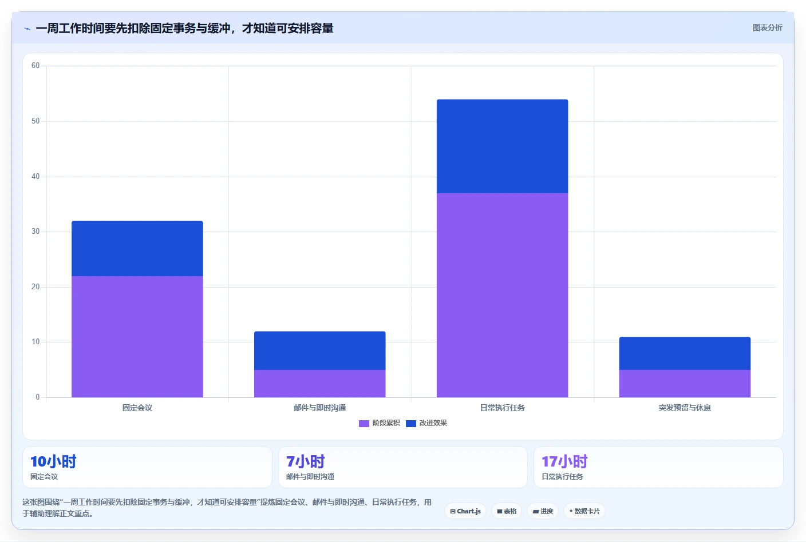
Task: Click the purple bar segment for 邮件与即时沟通
Action: [320, 384]
